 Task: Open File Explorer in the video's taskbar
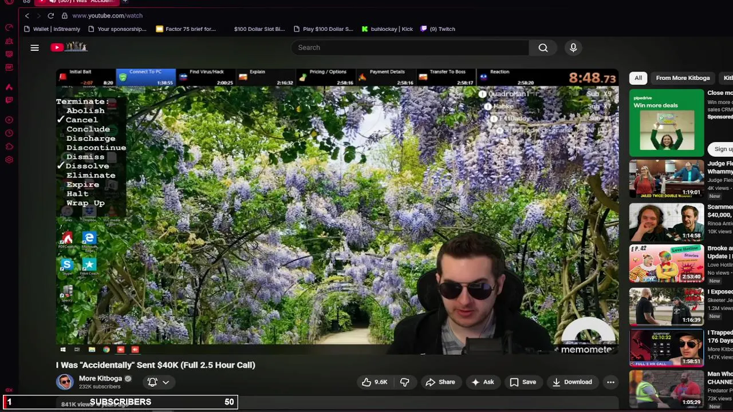(x=92, y=350)
